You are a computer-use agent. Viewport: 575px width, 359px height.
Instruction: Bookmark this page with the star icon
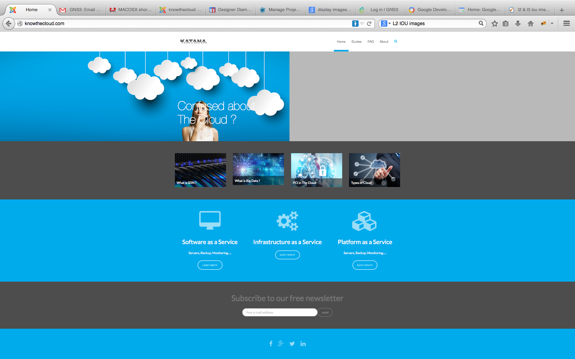click(x=495, y=24)
